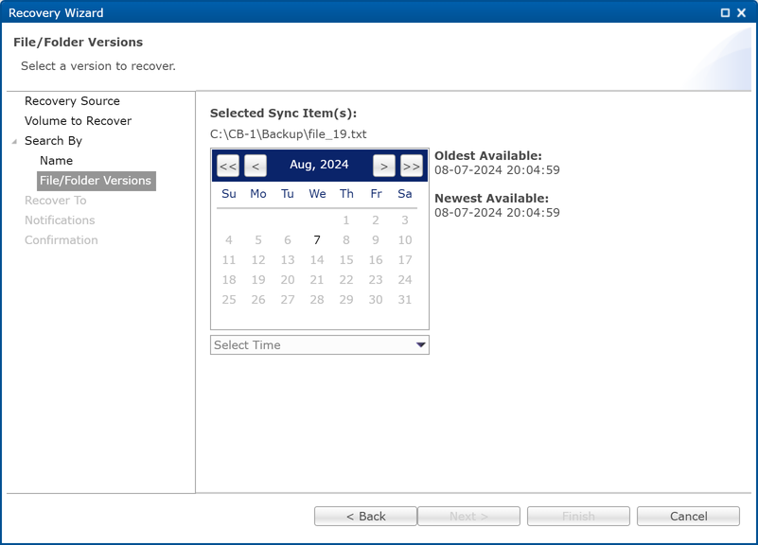Screen dimensions: 758x545
Task: Click the Confirmation step
Action: tap(62, 239)
